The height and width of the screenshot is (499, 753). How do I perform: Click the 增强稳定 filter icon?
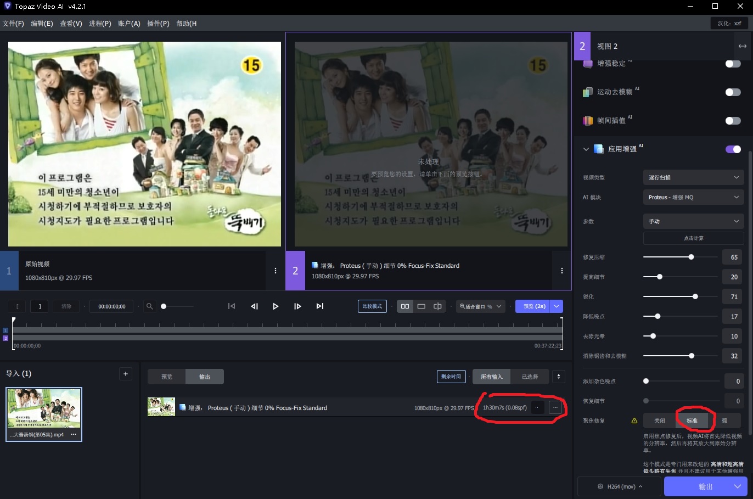[588, 63]
